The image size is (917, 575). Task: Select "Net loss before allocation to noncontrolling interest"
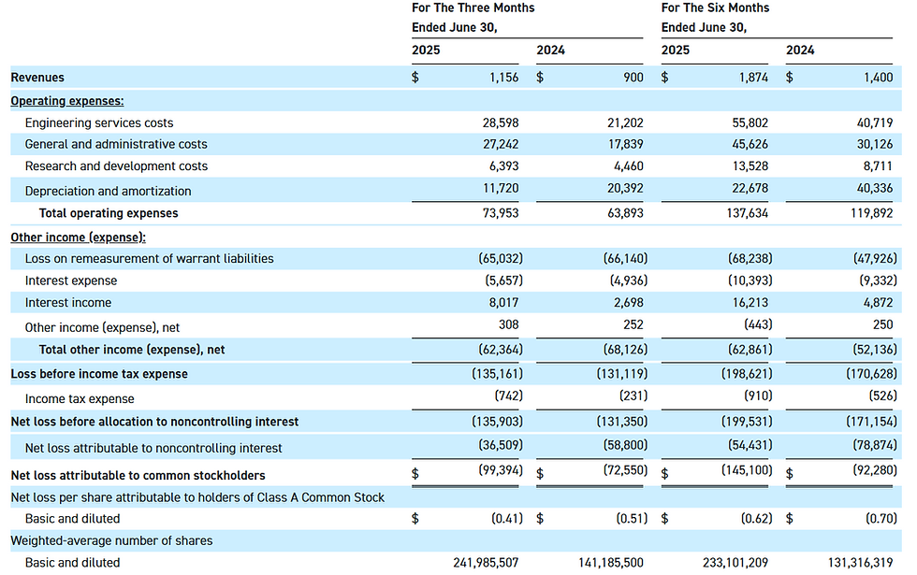pos(154,422)
